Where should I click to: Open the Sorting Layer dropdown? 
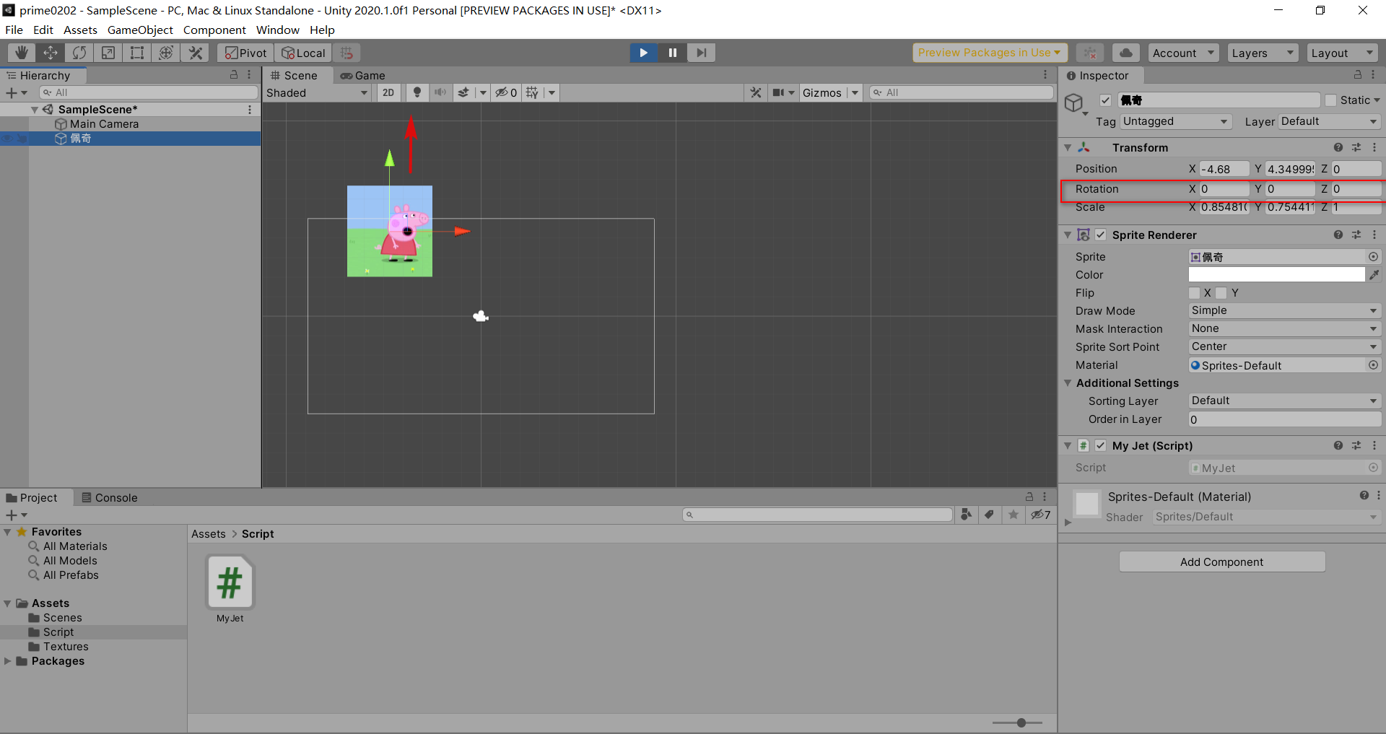1284,401
